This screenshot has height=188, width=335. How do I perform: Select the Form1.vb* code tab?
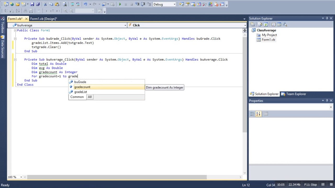pos(15,19)
